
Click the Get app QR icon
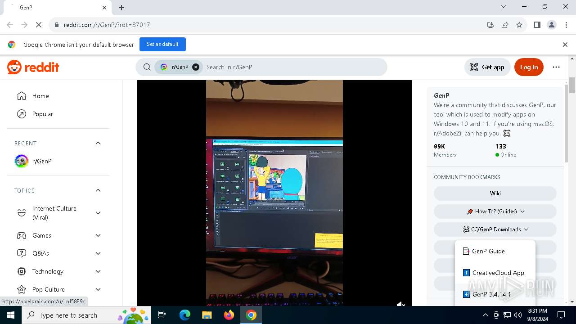(x=473, y=67)
